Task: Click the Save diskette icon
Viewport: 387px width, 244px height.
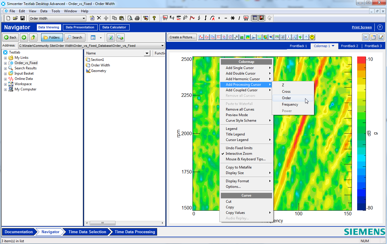Action: click(23, 18)
